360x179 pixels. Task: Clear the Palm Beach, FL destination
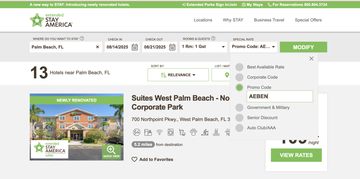(97, 47)
